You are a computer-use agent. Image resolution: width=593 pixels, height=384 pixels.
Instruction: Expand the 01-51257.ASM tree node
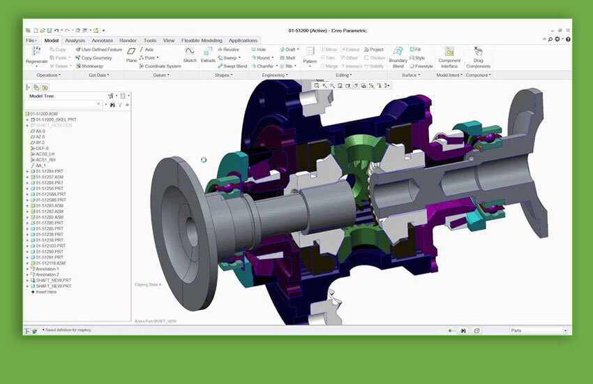click(x=27, y=177)
